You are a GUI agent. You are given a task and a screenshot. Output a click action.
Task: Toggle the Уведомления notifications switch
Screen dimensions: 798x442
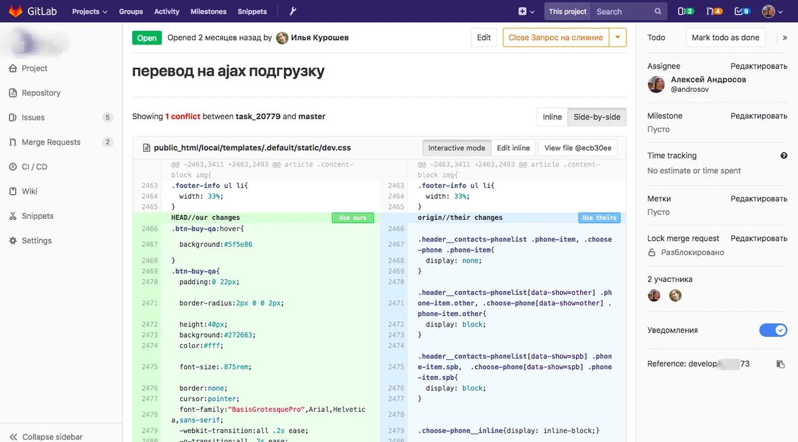(x=773, y=330)
